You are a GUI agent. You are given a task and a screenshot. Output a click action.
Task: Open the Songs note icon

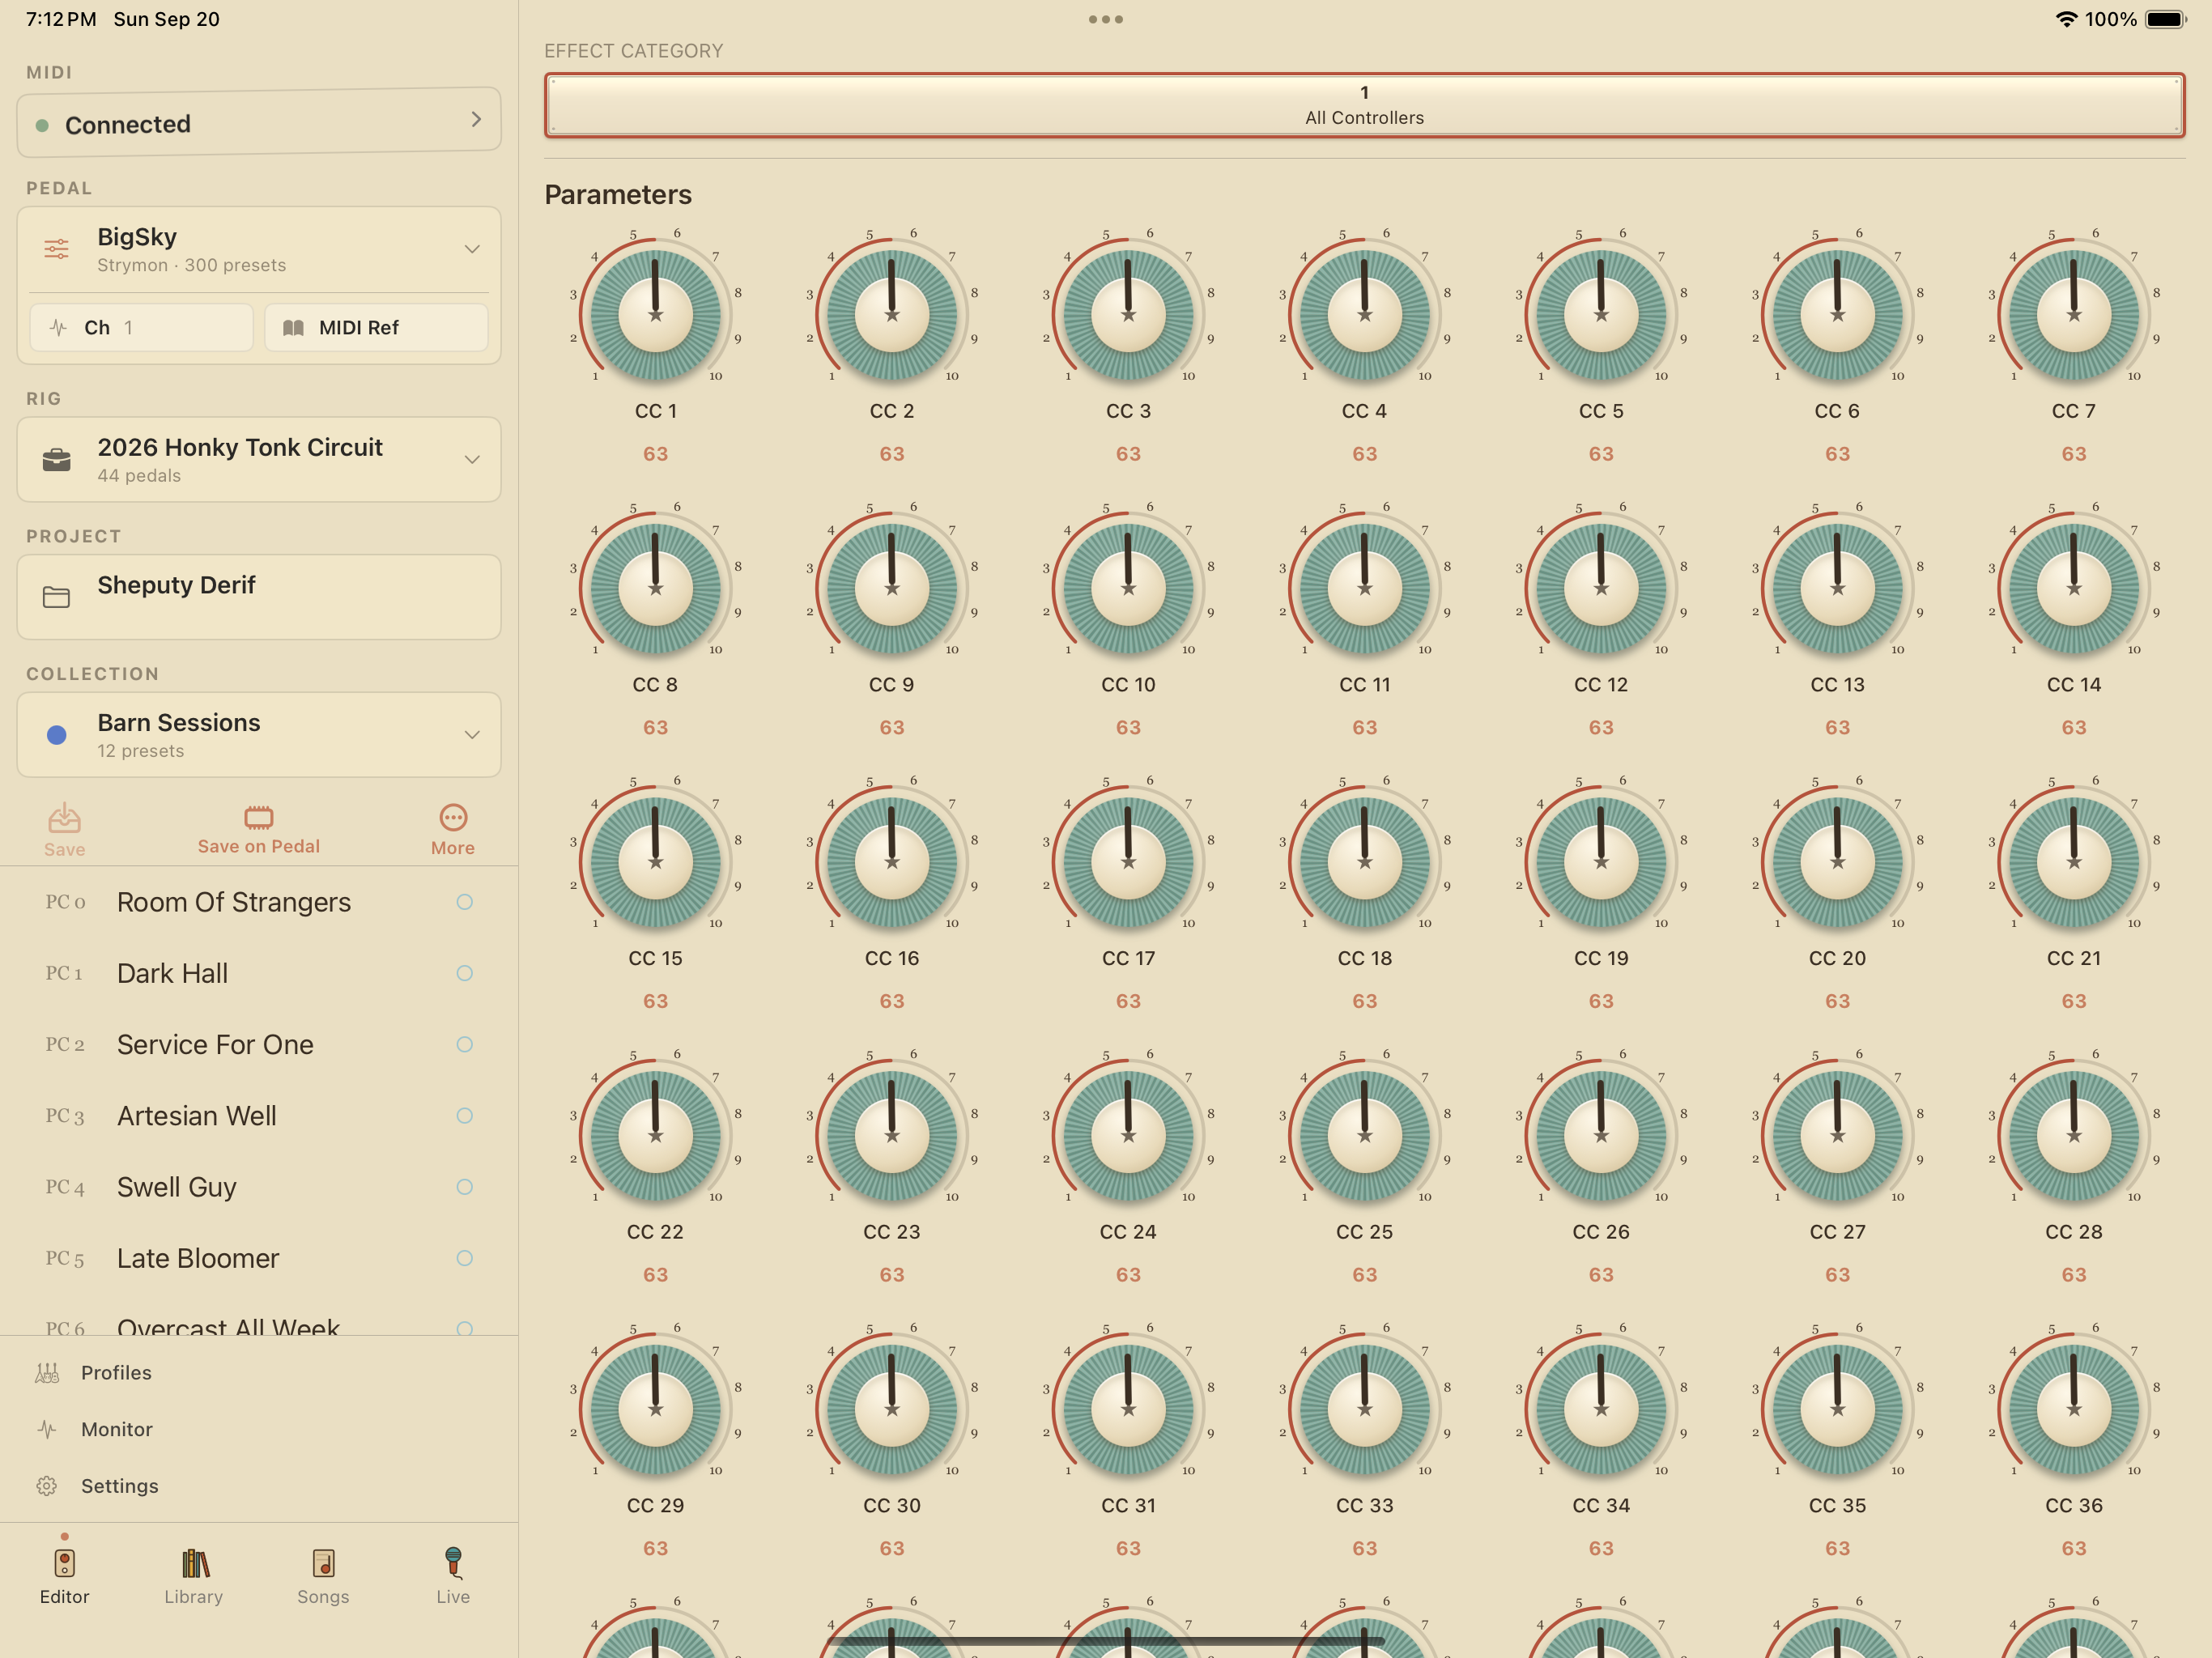pos(323,1563)
